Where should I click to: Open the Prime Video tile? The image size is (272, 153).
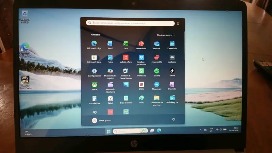tap(126, 85)
